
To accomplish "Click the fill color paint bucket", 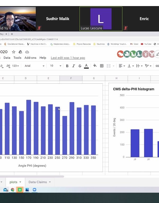I will (x=95, y=66).
